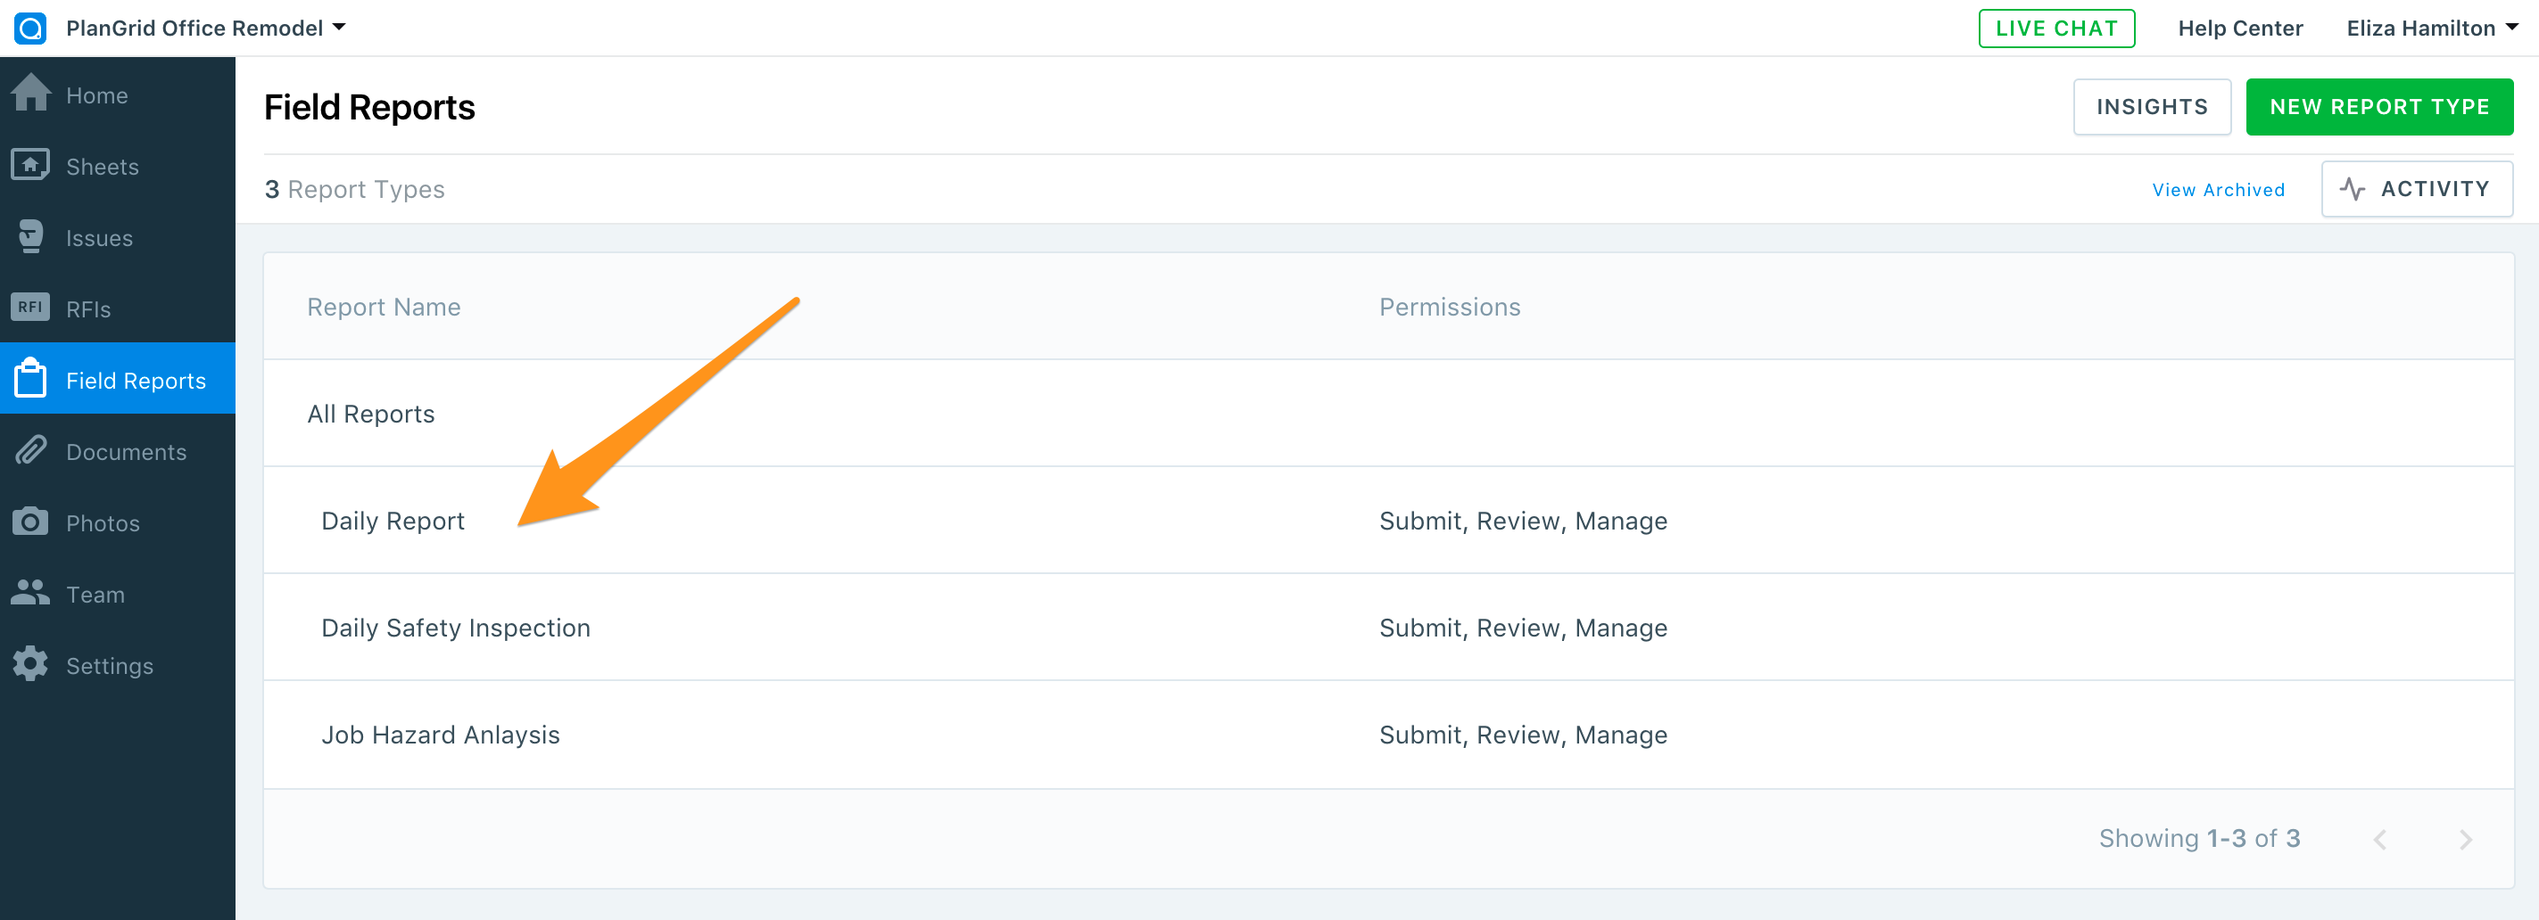This screenshot has height=920, width=2539.
Task: Start a Live Chat
Action: pyautogui.click(x=2057, y=28)
